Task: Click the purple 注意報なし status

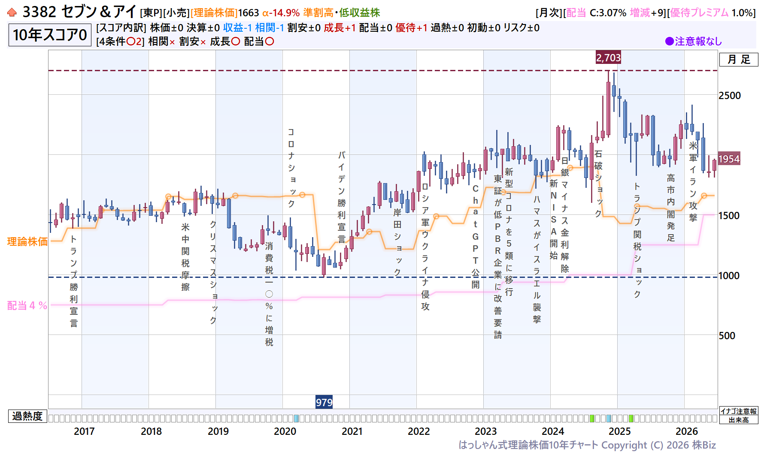Action: pyautogui.click(x=693, y=41)
